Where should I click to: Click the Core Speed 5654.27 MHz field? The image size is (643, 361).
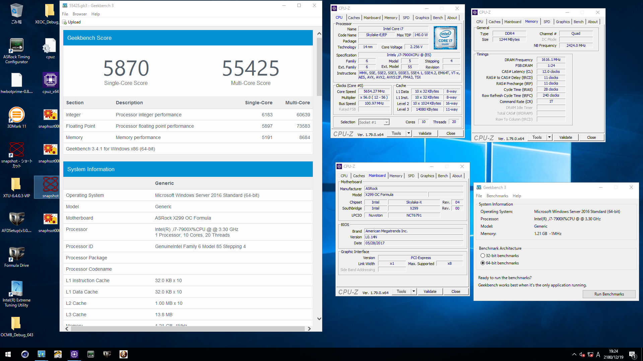[374, 91]
